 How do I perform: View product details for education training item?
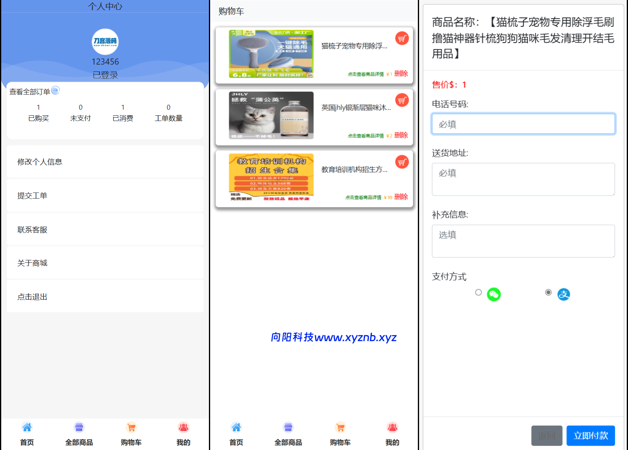363,197
